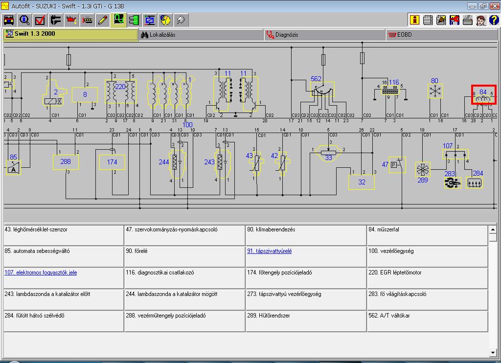Open help via blue question mark icon
The height and width of the screenshot is (363, 501).
pos(494,20)
